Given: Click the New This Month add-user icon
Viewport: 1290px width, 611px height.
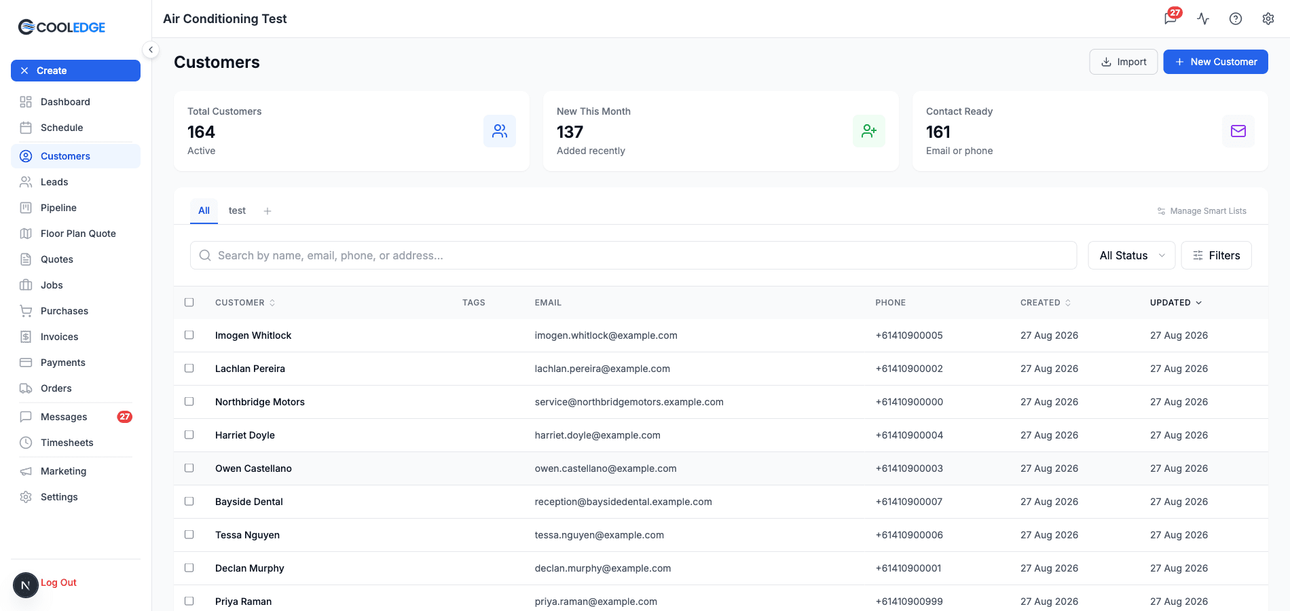Looking at the screenshot, I should [869, 131].
